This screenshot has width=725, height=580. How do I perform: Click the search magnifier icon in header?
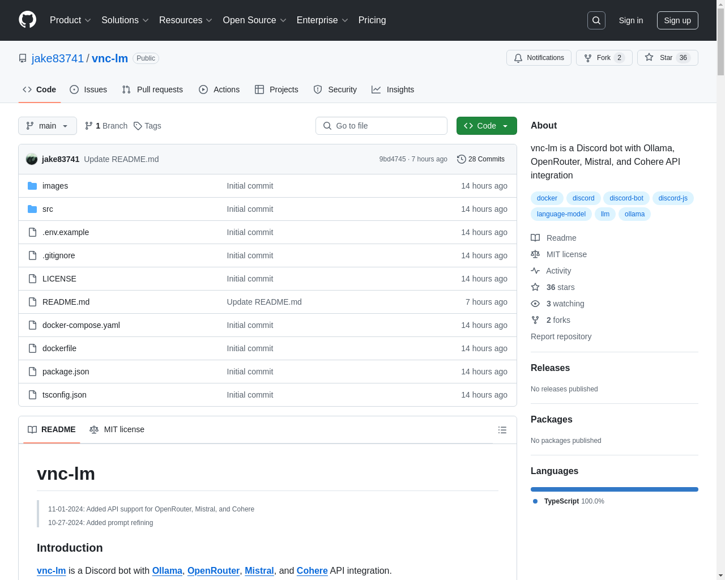click(596, 20)
